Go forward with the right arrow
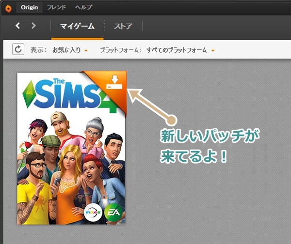Image resolution: width=291 pixels, height=244 pixels. tap(33, 26)
